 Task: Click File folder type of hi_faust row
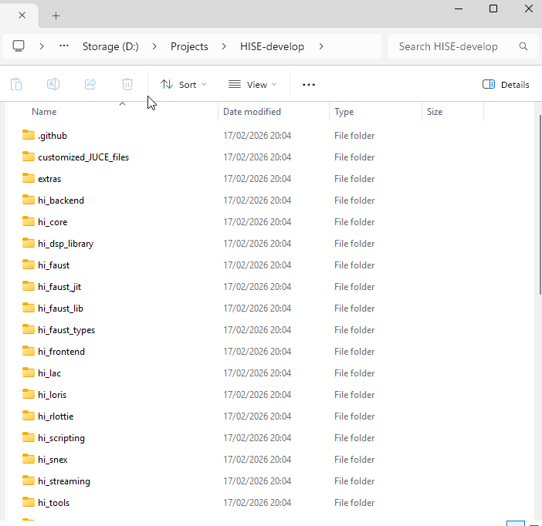354,265
